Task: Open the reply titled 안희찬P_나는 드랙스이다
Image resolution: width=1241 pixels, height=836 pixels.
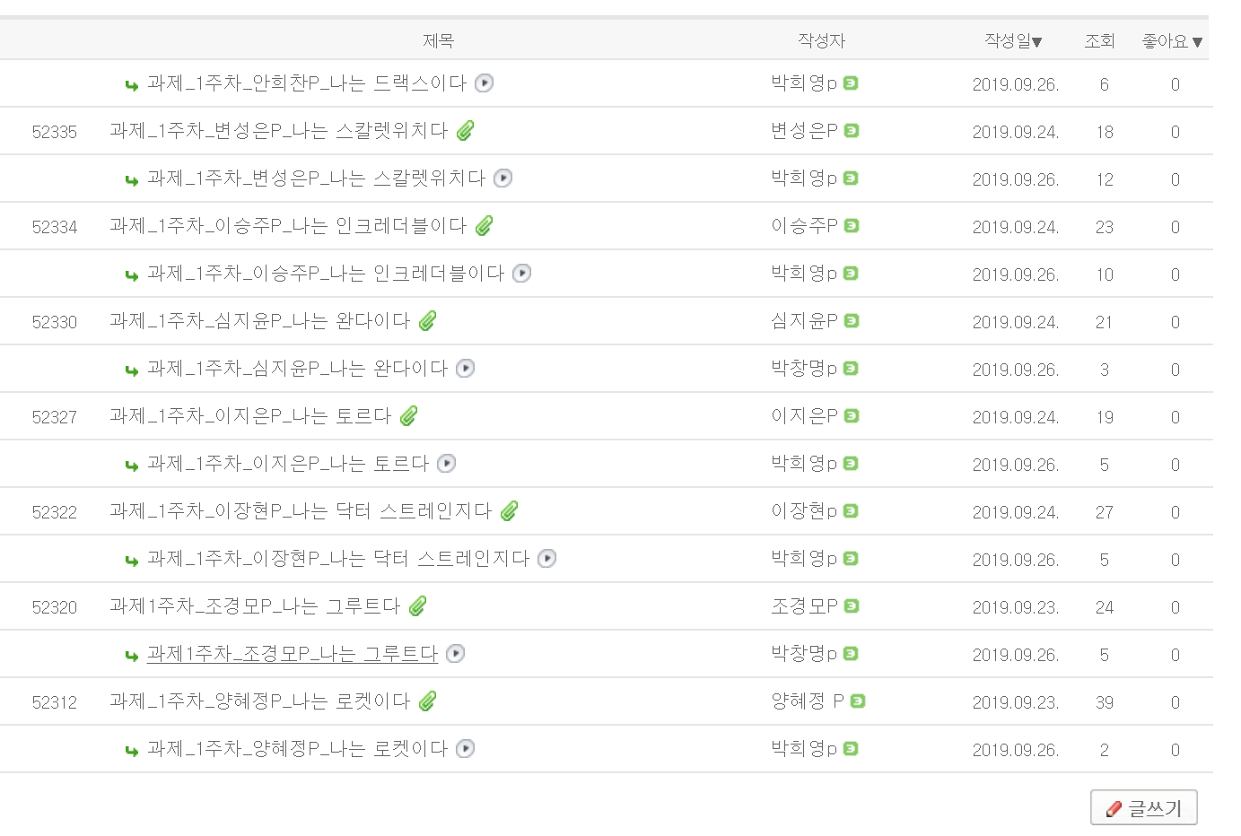Action: pyautogui.click(x=307, y=83)
